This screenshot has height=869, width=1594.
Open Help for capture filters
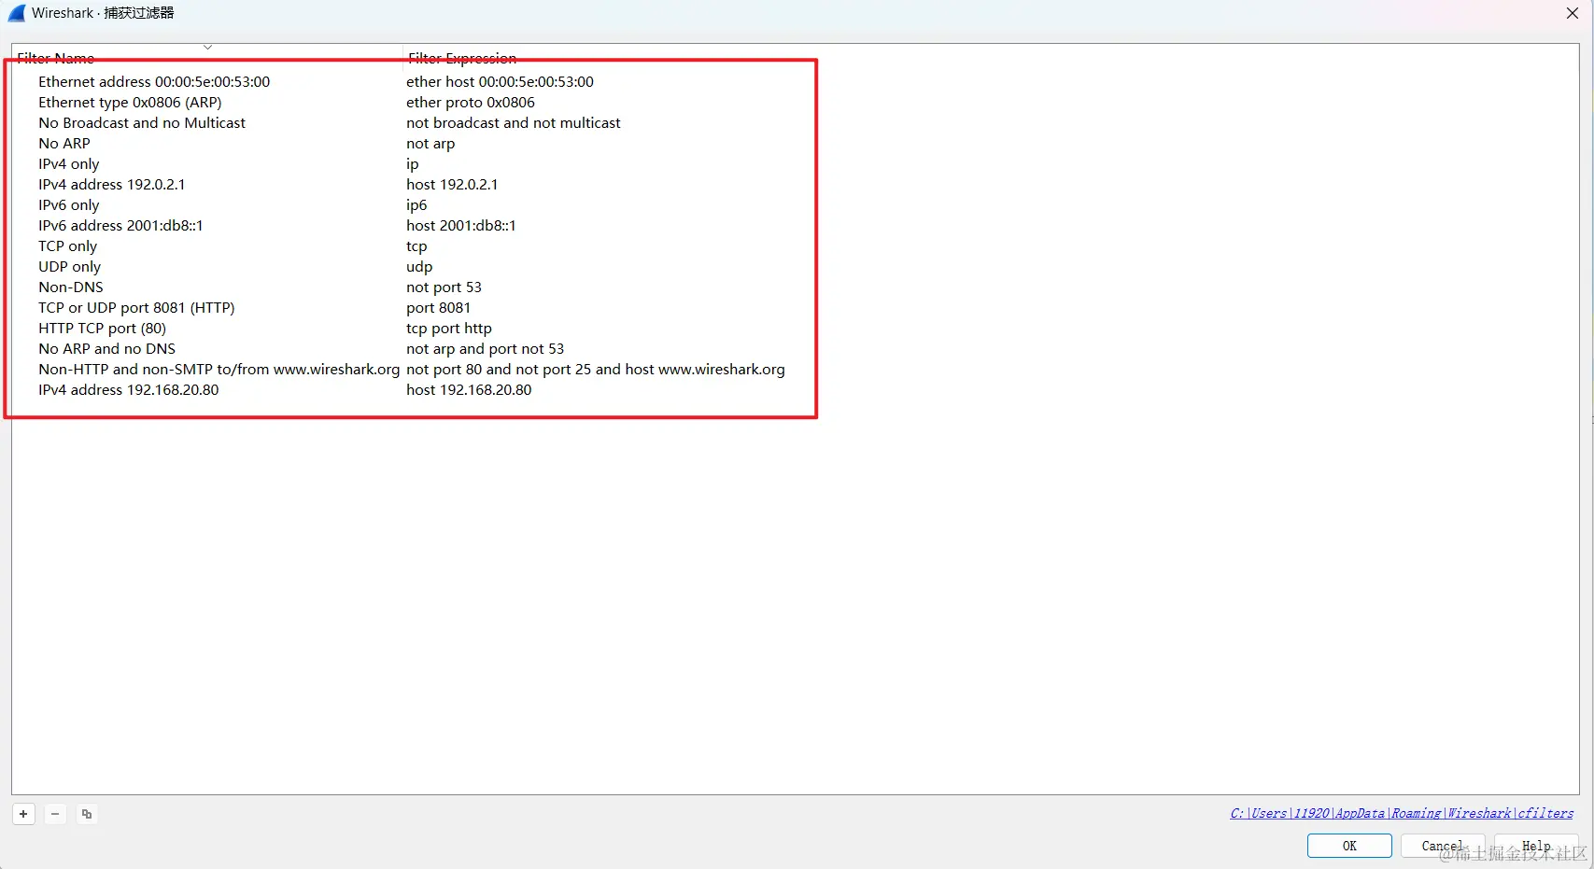[x=1536, y=846]
